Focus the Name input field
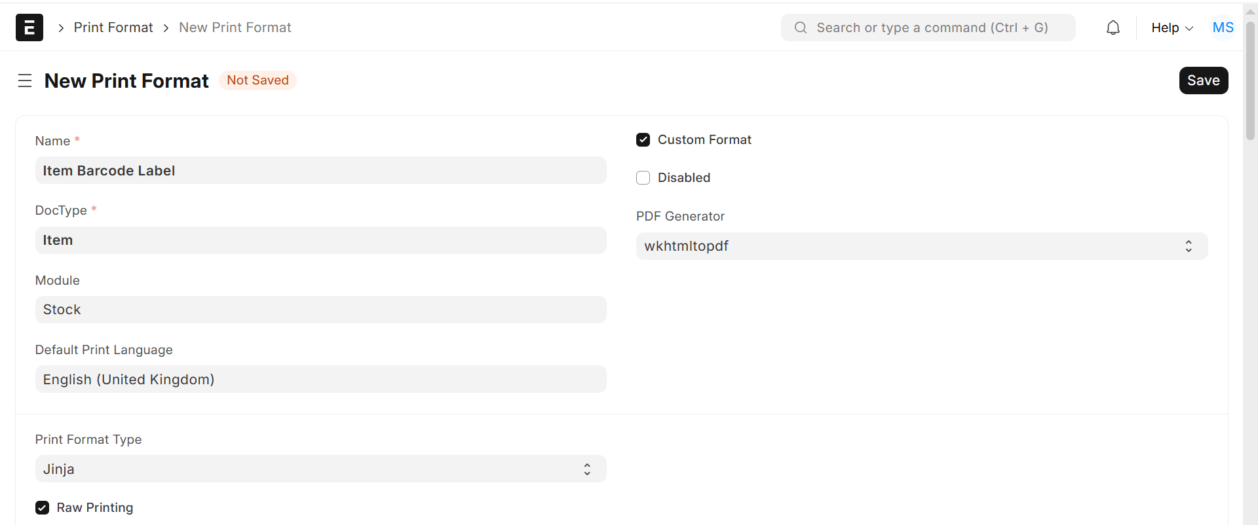This screenshot has height=525, width=1258. point(320,170)
